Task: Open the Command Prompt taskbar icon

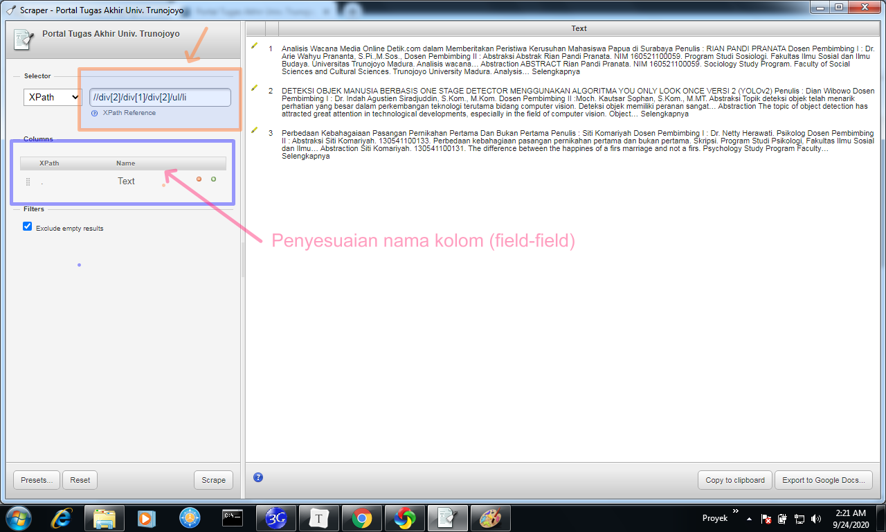Action: point(231,517)
